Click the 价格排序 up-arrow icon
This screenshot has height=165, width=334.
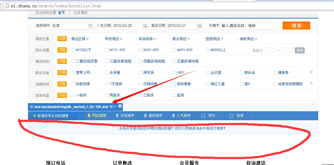(x=117, y=116)
